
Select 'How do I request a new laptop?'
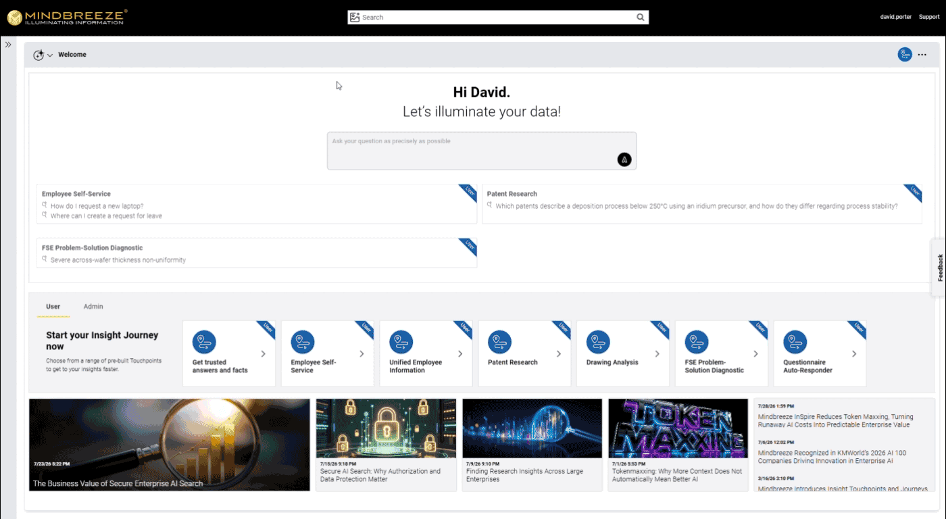[x=97, y=206]
